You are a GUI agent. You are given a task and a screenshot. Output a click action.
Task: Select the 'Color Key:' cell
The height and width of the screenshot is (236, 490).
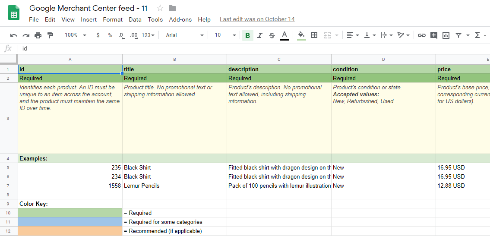[70, 204]
